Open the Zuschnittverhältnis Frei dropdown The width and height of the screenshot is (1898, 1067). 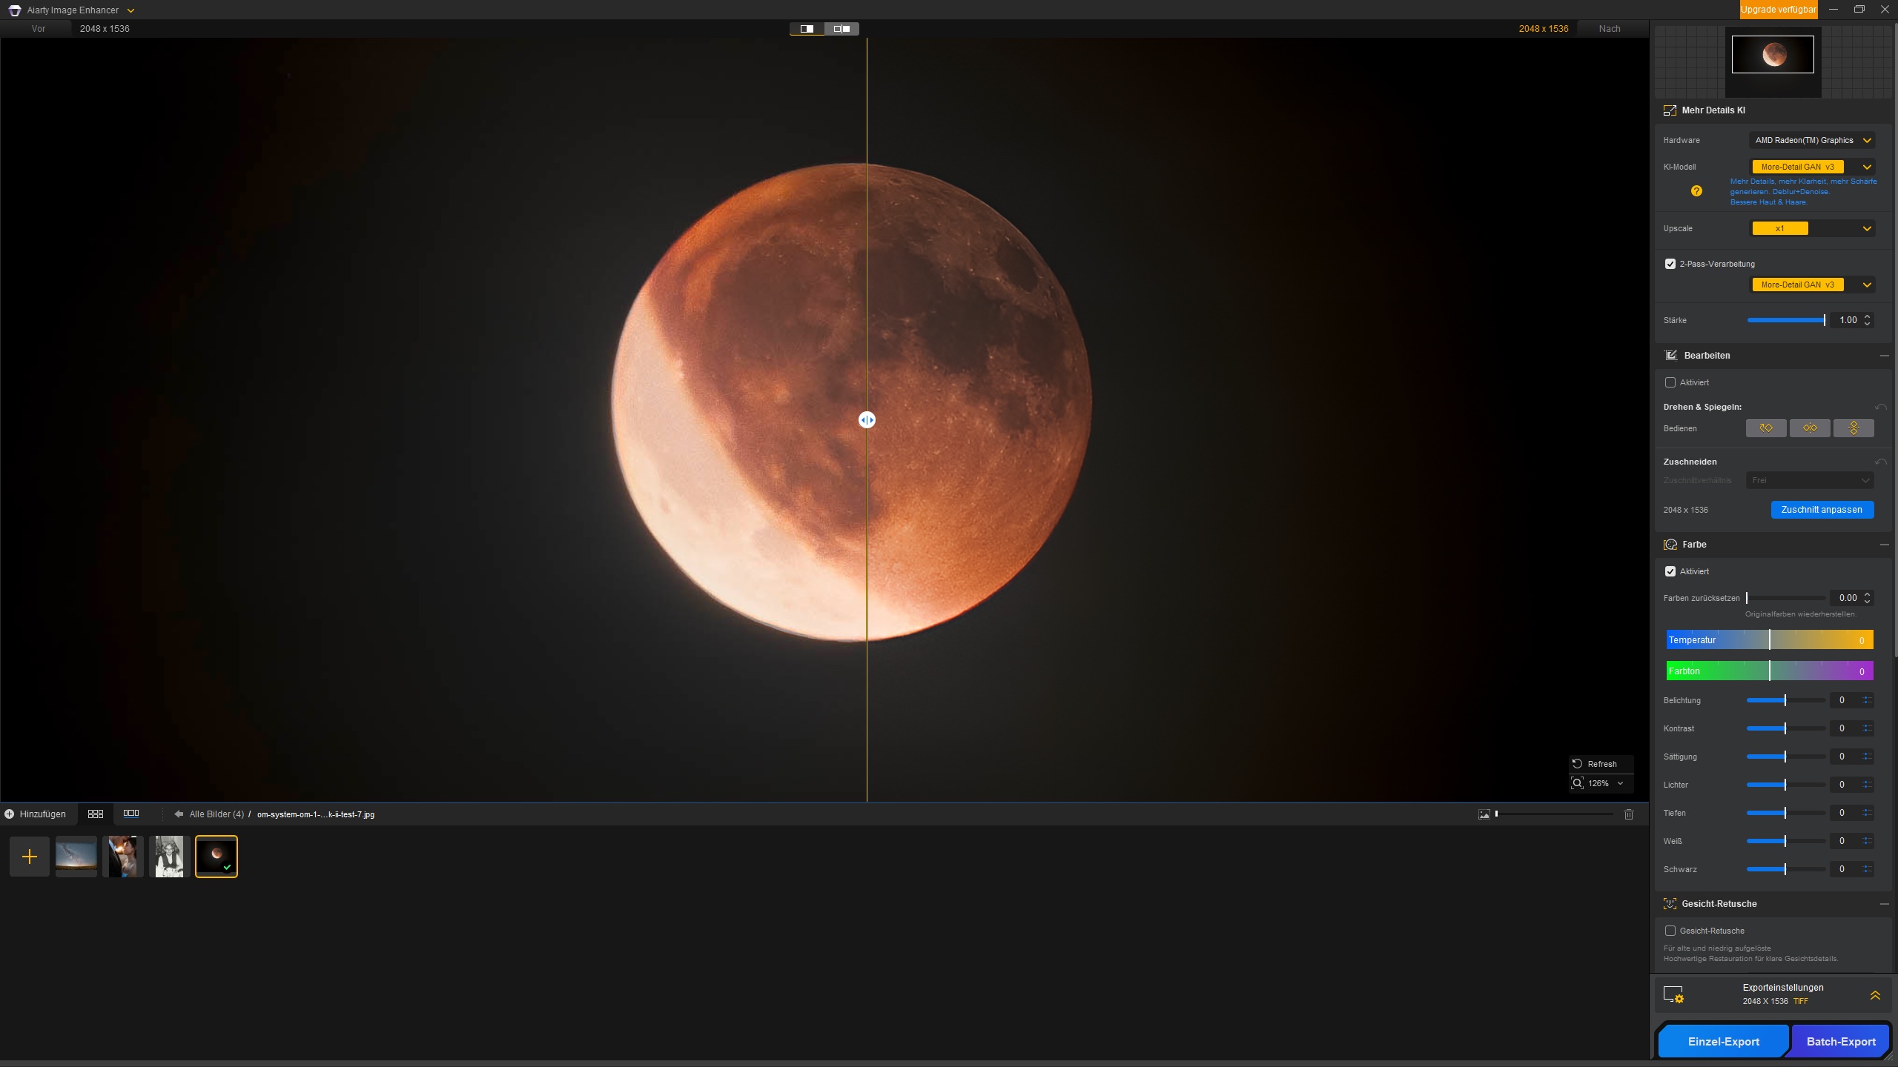[1810, 480]
